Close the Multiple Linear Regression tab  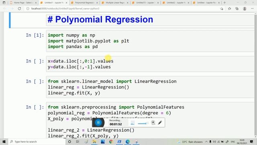click(128, 3)
